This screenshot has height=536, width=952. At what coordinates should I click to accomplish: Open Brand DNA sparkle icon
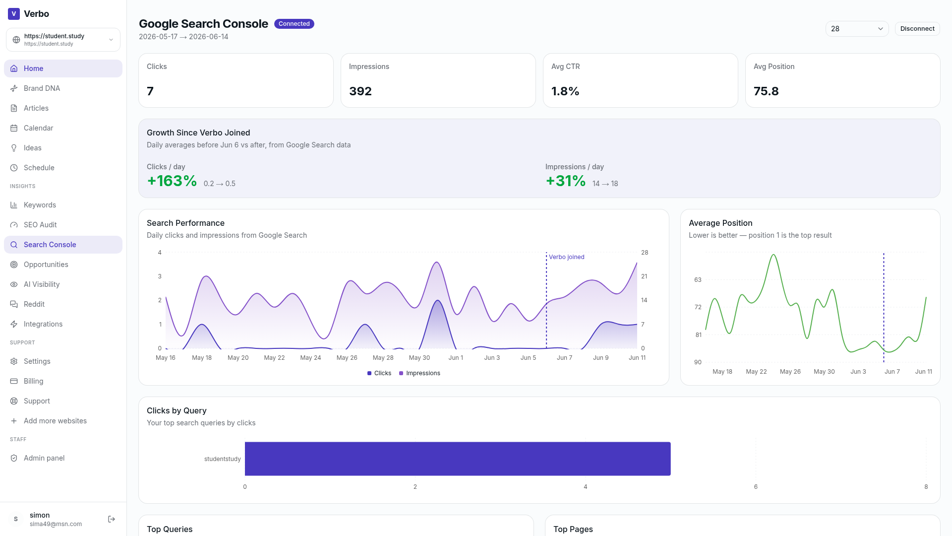point(14,88)
